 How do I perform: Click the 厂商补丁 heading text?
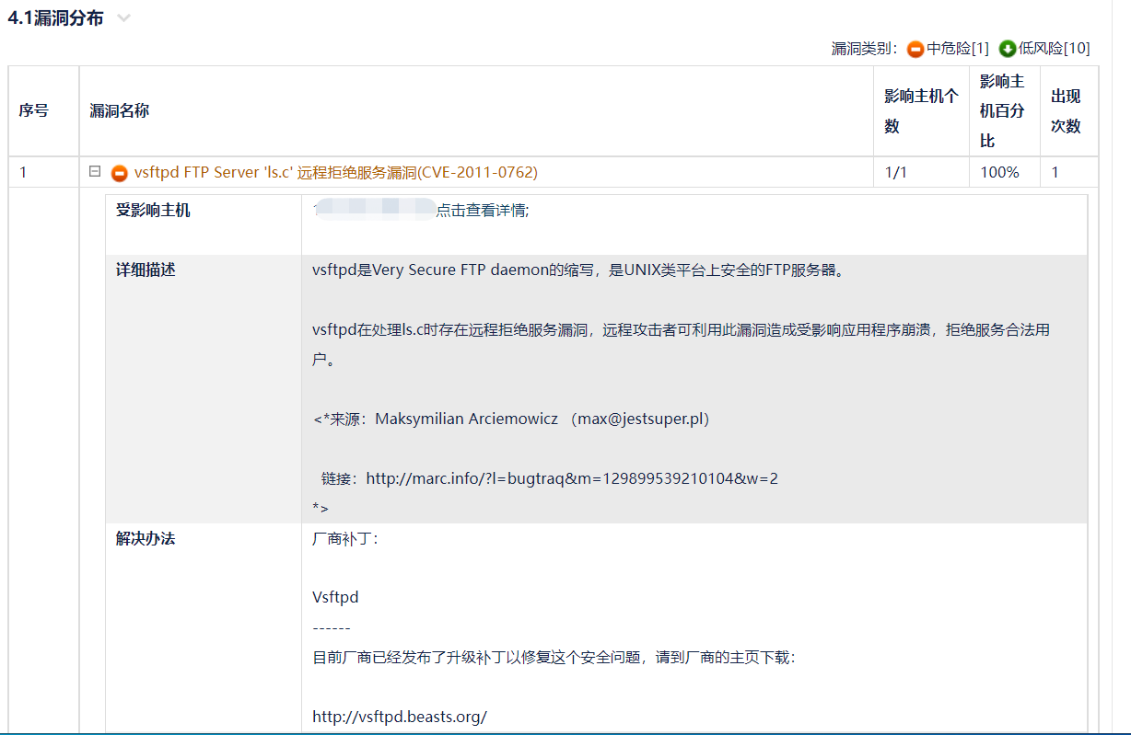(x=345, y=539)
